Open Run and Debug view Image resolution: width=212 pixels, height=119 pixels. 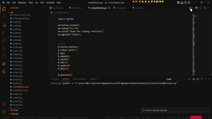pyautogui.click(x=4, y=32)
